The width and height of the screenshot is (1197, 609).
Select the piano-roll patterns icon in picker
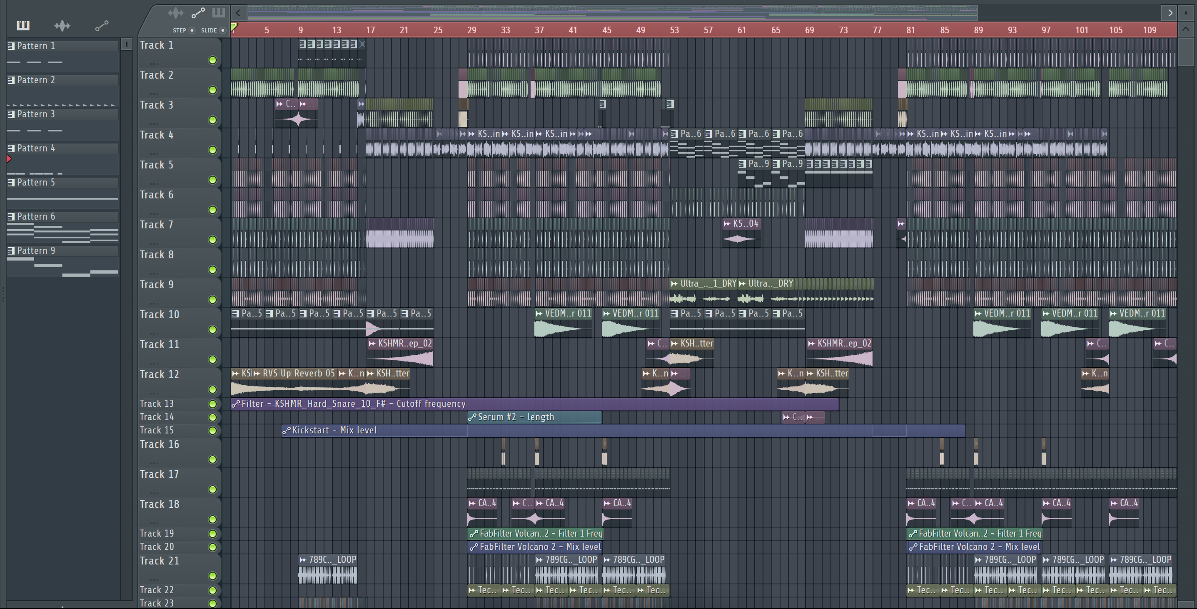click(23, 25)
